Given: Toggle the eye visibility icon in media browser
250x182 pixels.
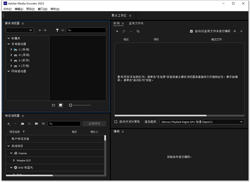Looking at the screenshot, I should click(63, 30).
